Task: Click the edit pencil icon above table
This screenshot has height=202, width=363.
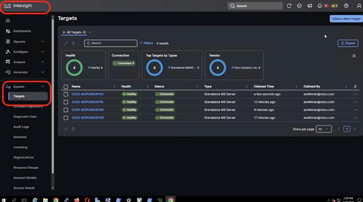Action: (x=66, y=43)
